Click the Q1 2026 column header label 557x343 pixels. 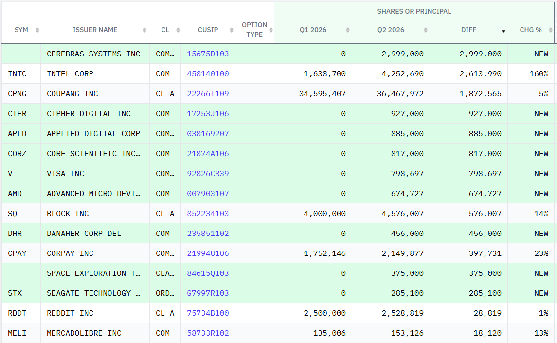[313, 30]
